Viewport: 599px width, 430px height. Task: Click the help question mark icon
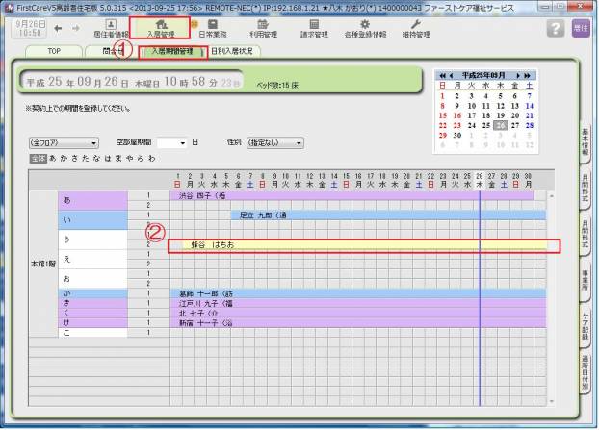point(555,29)
